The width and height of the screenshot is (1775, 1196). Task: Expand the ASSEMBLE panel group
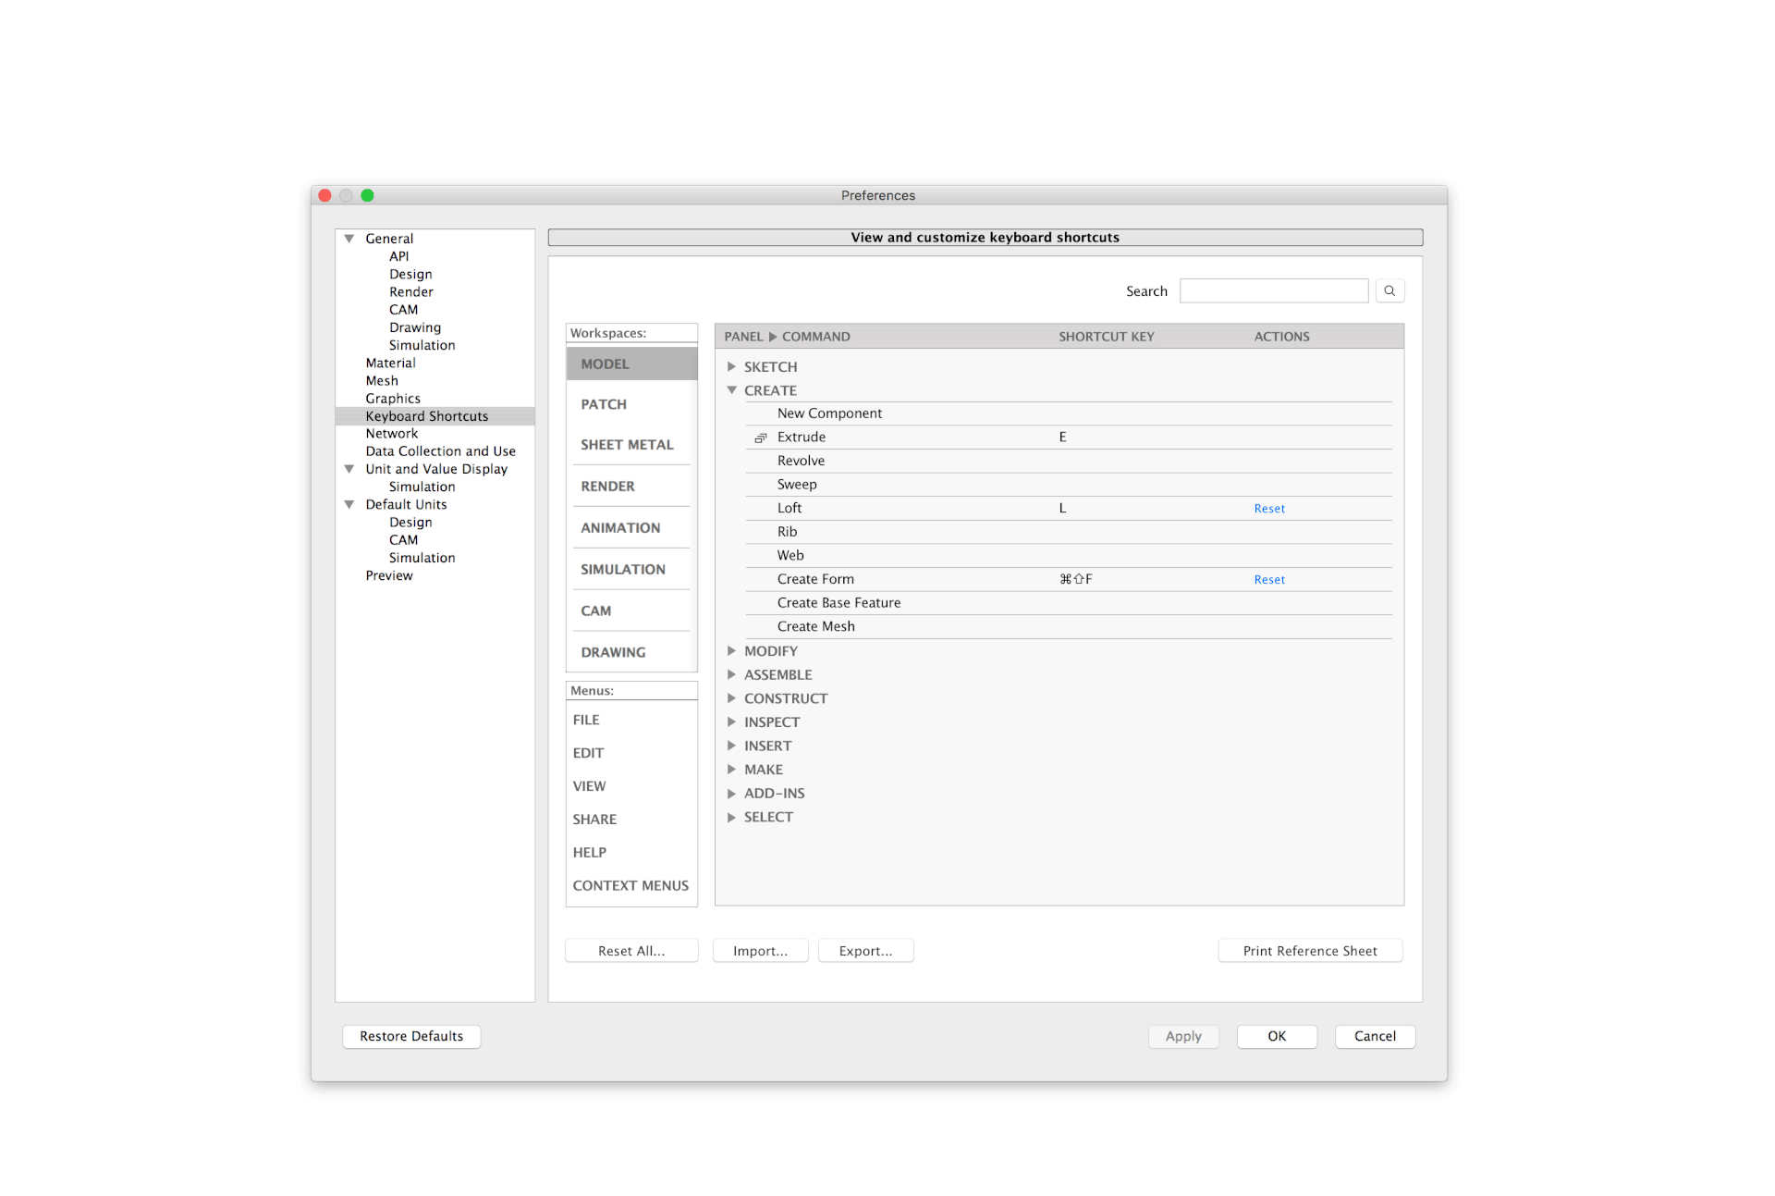731,674
